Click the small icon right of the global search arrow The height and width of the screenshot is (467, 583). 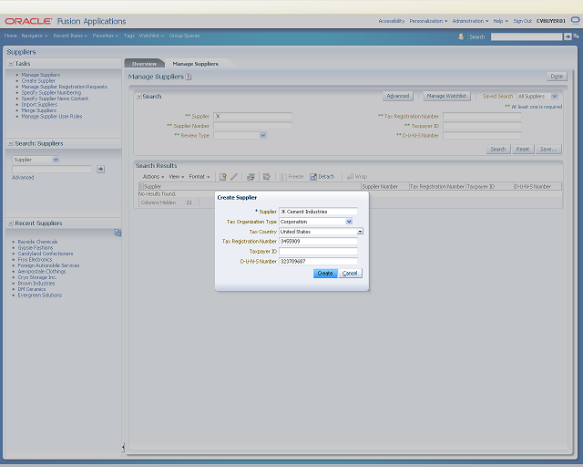tap(576, 36)
